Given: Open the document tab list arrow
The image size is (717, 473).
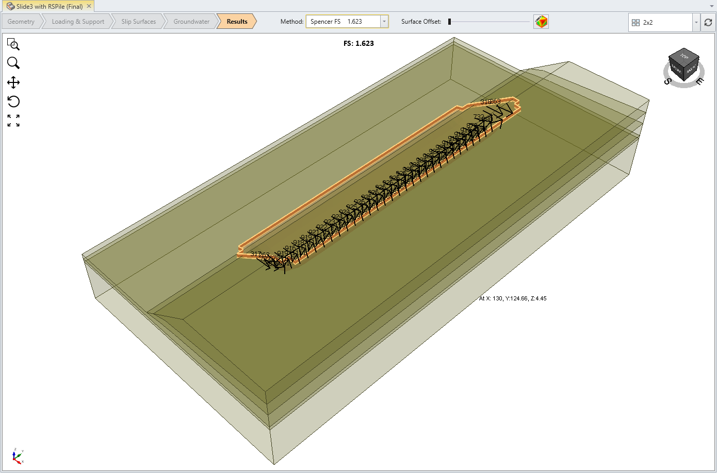Looking at the screenshot, I should (x=712, y=6).
